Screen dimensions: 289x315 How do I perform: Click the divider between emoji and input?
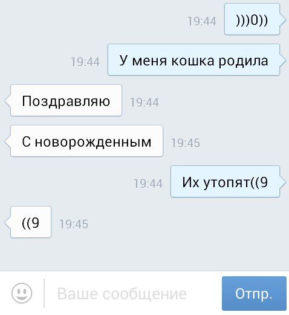[44, 293]
